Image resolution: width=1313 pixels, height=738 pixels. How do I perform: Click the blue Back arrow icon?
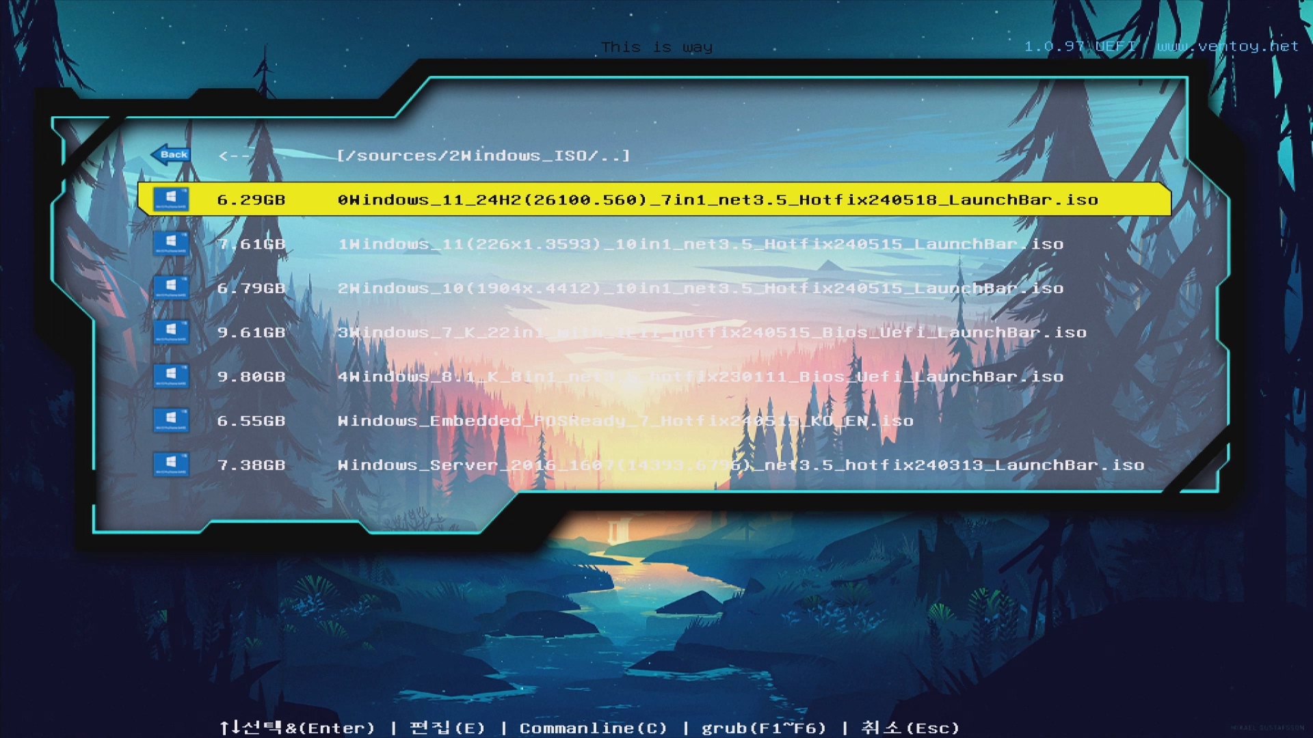click(x=171, y=154)
